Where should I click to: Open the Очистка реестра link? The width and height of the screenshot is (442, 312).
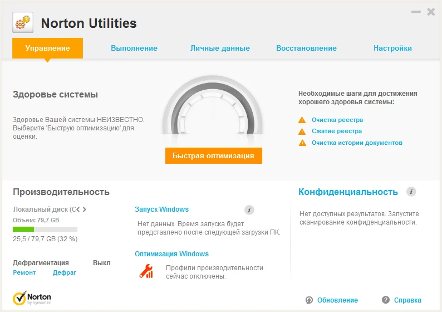[337, 120]
